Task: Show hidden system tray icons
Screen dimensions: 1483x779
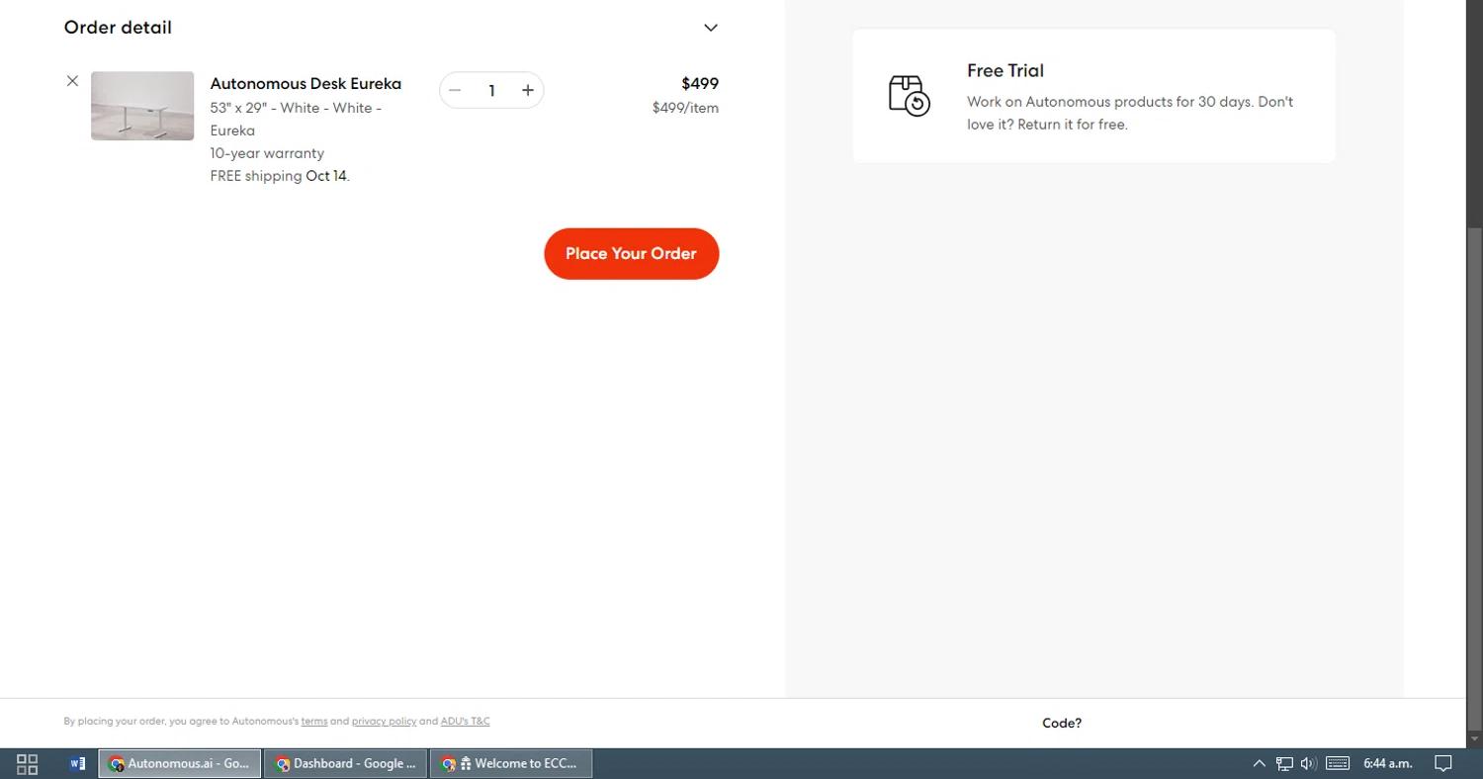Action: point(1260,764)
